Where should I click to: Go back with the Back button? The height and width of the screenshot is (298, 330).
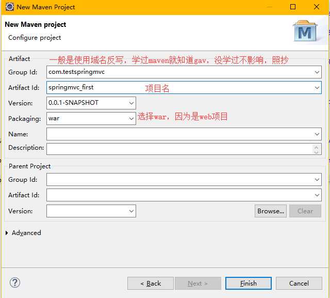(151, 284)
